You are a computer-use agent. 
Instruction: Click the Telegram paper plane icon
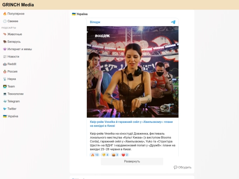pyautogui.click(x=173, y=22)
